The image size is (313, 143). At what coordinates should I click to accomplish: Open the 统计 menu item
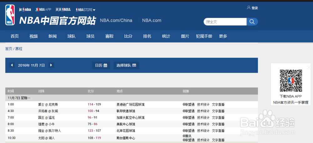point(166,36)
